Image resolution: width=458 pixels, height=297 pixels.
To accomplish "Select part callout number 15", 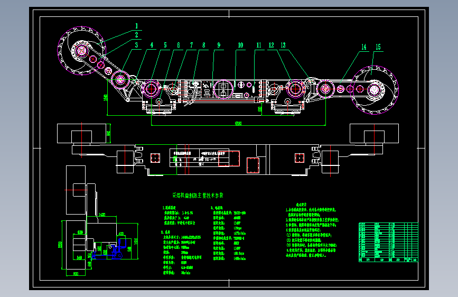I will (x=378, y=47).
